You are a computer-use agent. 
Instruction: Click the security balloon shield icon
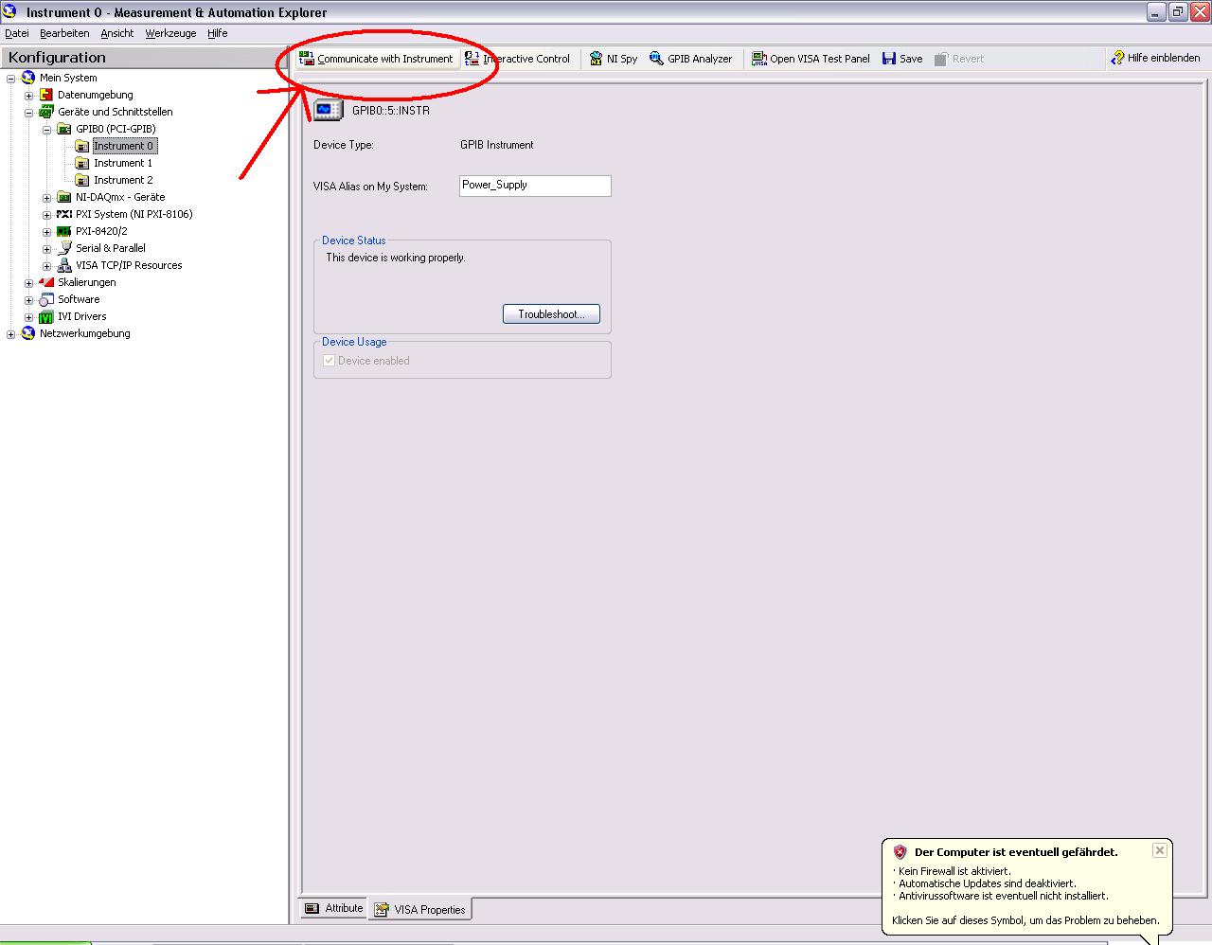(900, 852)
